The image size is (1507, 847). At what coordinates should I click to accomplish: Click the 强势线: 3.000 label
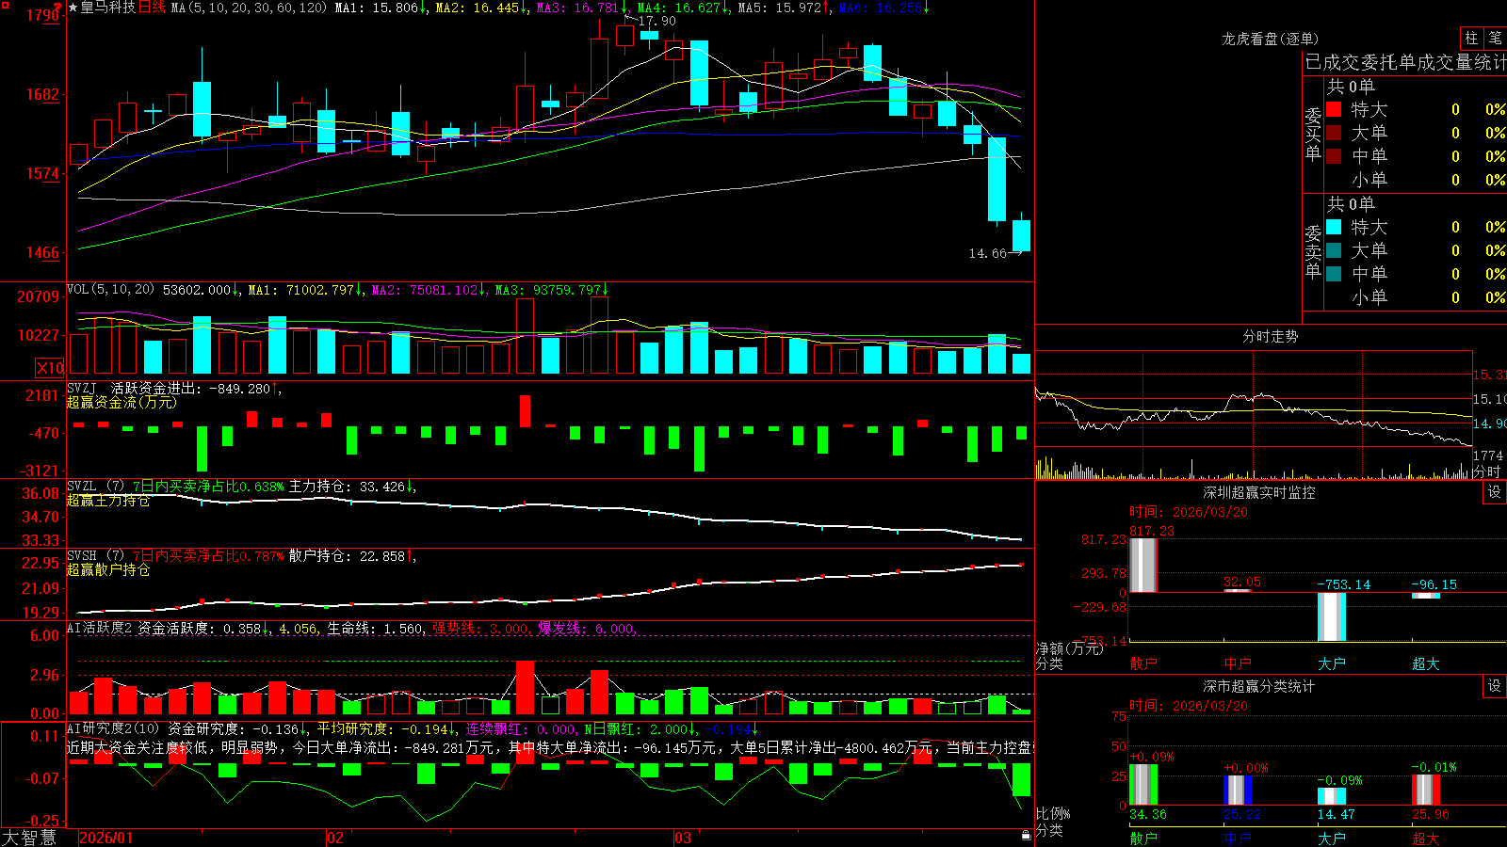[x=480, y=628]
